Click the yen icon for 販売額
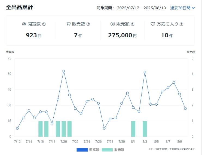Screen dimensions: 202x155 pos(113,24)
